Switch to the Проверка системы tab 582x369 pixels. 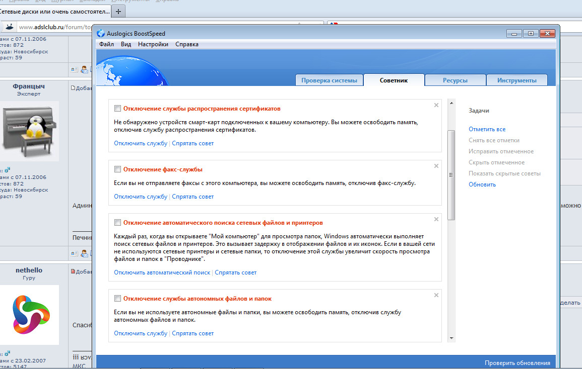coord(329,80)
